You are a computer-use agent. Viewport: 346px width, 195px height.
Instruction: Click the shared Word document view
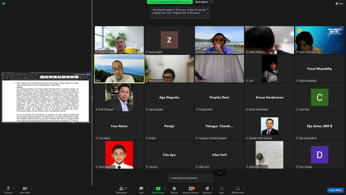(46, 97)
